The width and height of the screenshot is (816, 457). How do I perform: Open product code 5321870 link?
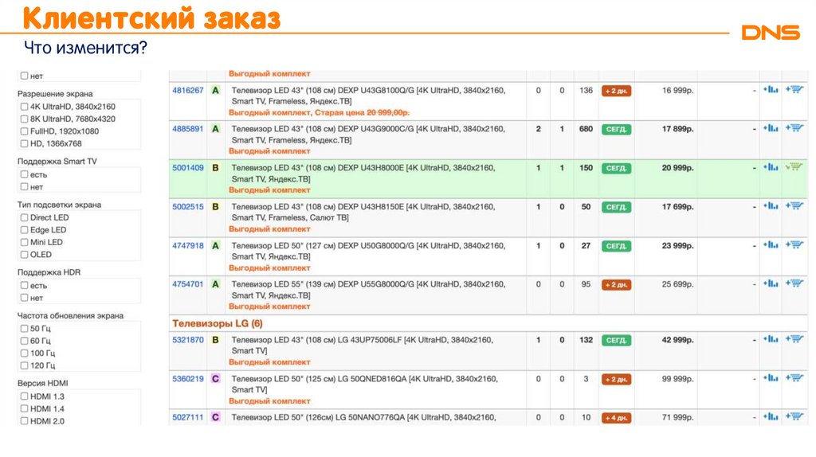[x=188, y=340]
